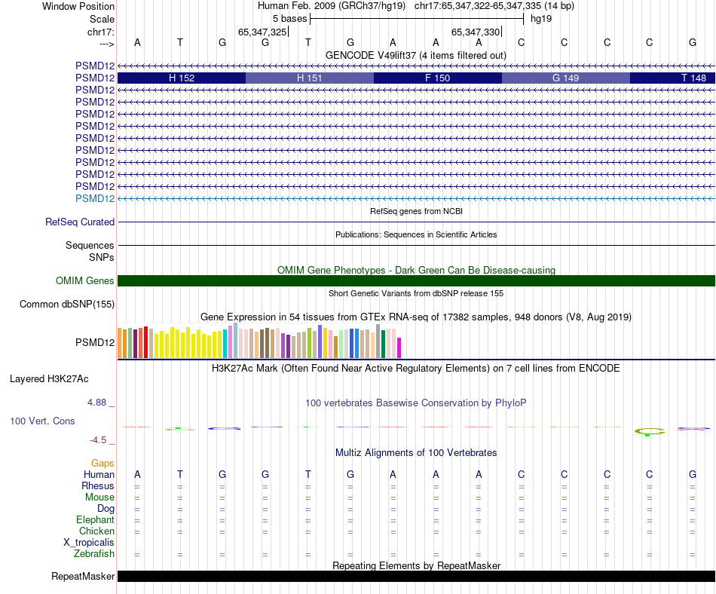Click the orange Gaps label
Screen dimensions: 716x594
pyautogui.click(x=103, y=464)
